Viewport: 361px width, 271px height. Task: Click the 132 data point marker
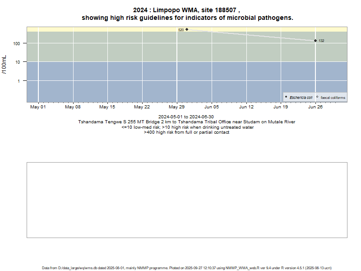click(x=315, y=41)
